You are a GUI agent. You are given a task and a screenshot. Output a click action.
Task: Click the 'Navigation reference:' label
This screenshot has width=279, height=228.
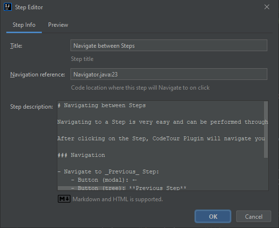pyautogui.click(x=37, y=75)
